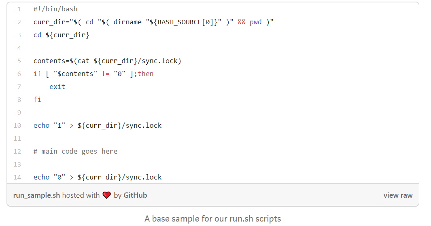Select line number 10 in the gutter
This screenshot has height=226, width=431.
click(17, 125)
